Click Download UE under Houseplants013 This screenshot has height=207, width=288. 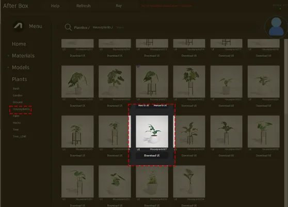click(x=77, y=56)
